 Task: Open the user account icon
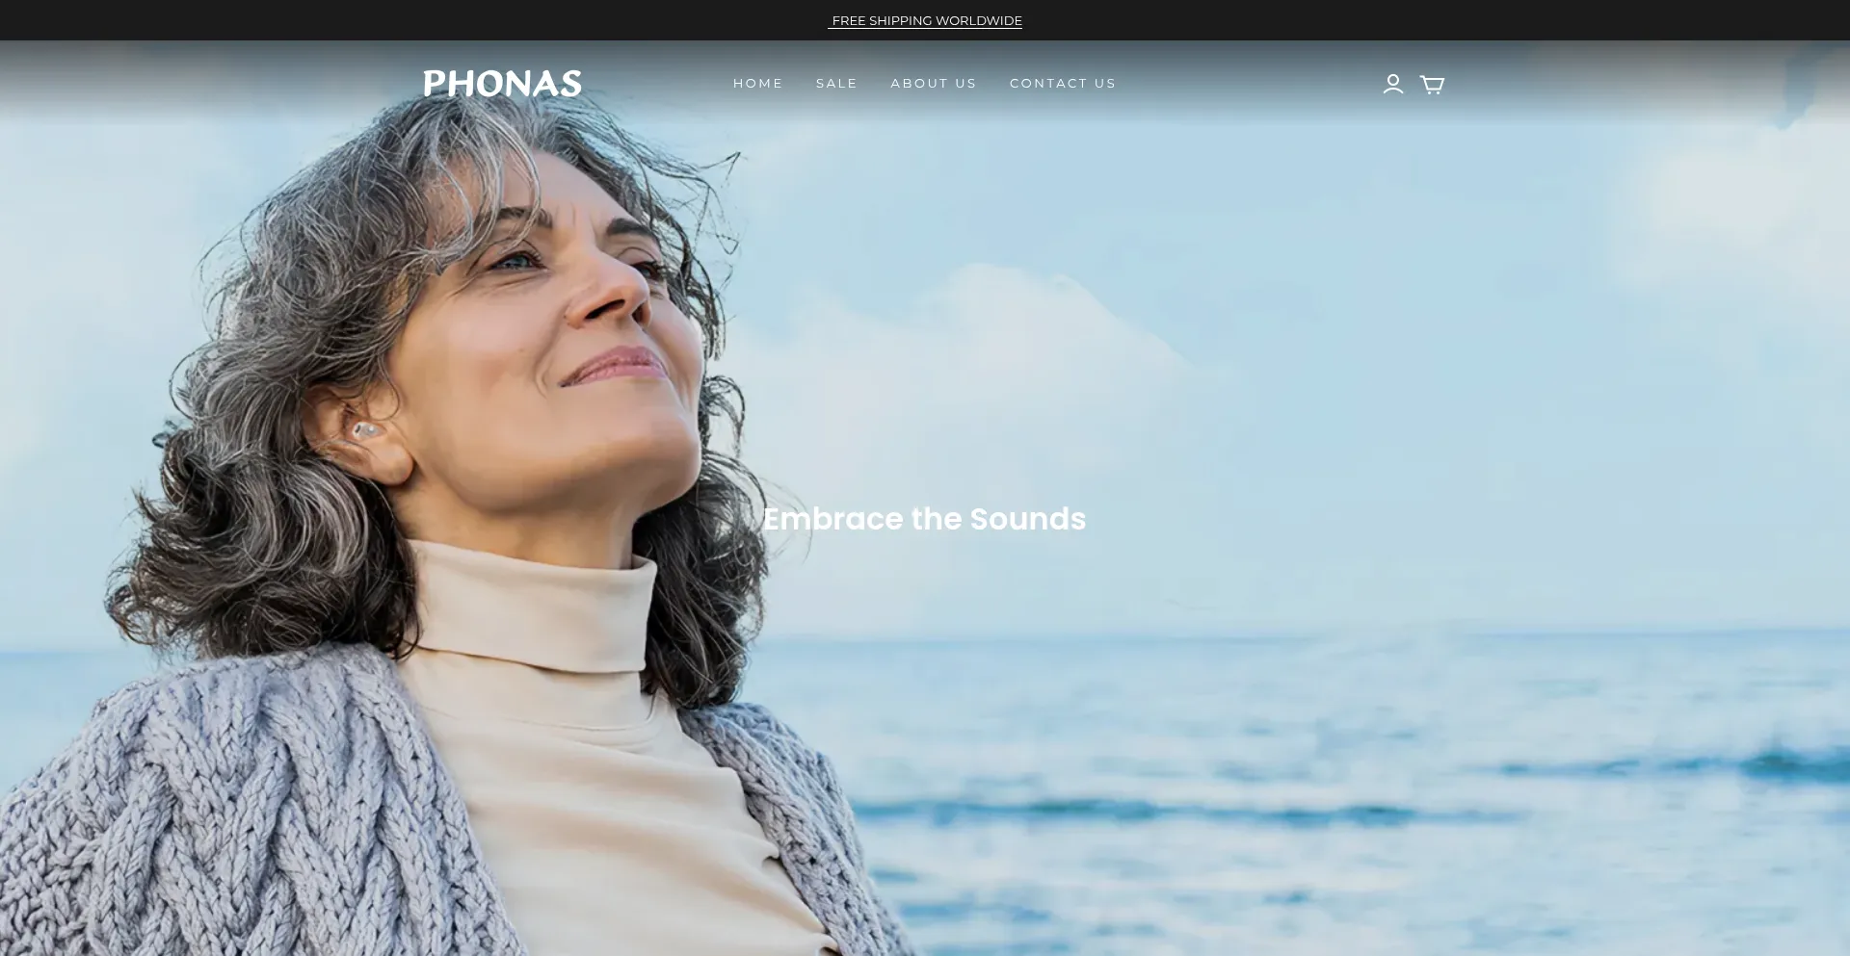pyautogui.click(x=1392, y=84)
